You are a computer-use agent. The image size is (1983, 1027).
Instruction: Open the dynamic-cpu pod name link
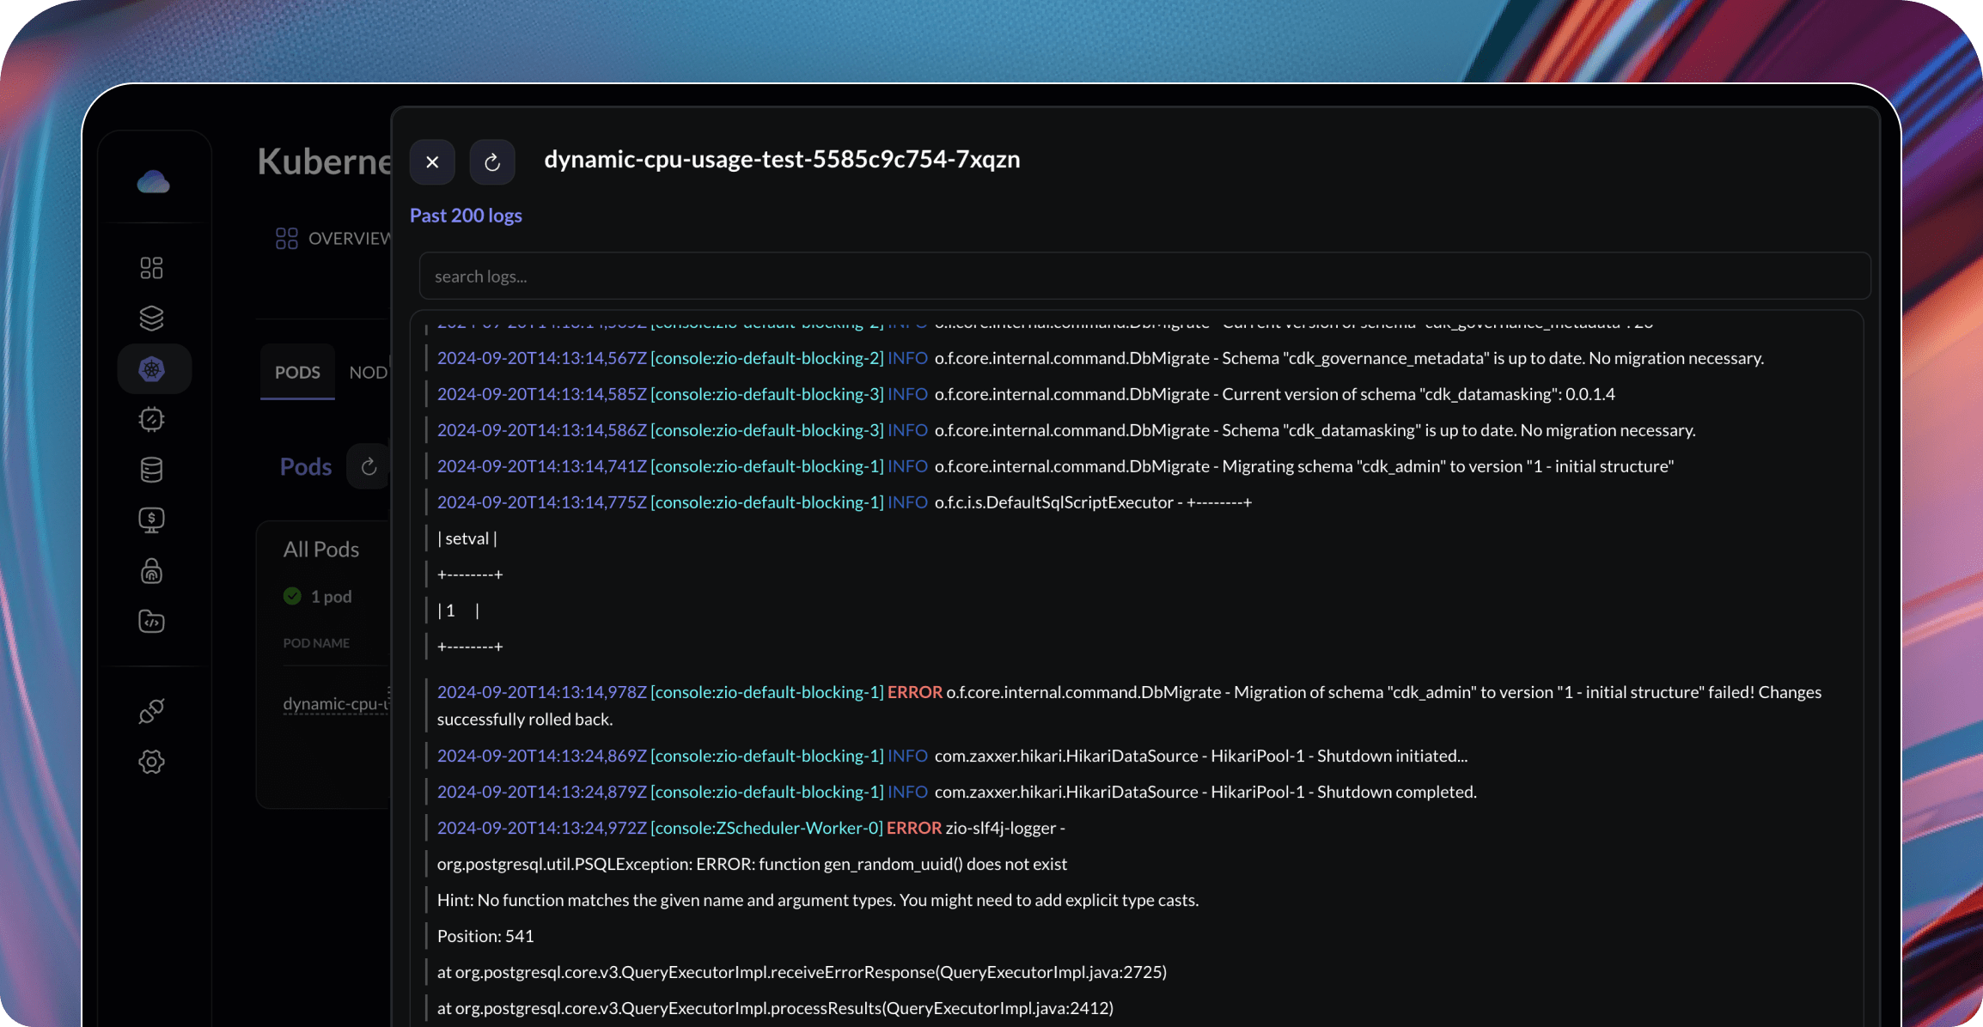click(x=336, y=703)
